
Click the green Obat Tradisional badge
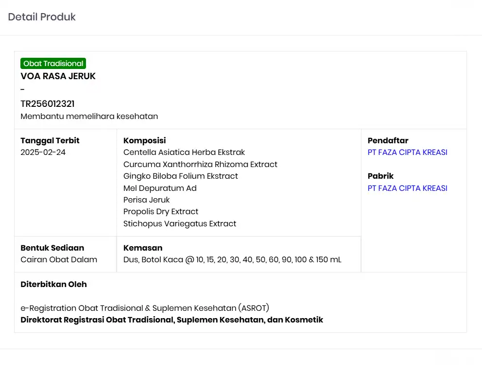53,64
